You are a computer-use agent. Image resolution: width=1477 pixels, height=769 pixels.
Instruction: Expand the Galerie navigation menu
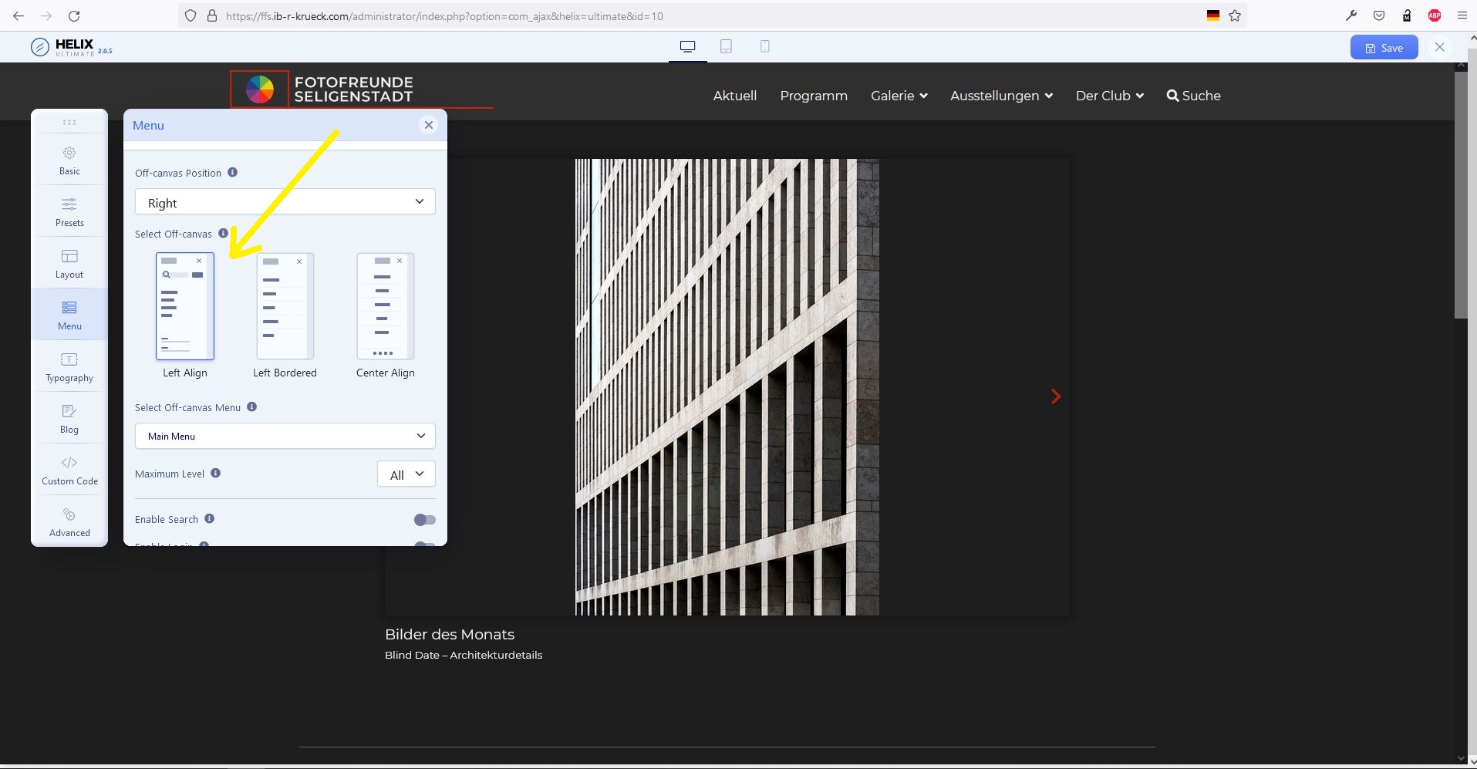[x=899, y=96]
